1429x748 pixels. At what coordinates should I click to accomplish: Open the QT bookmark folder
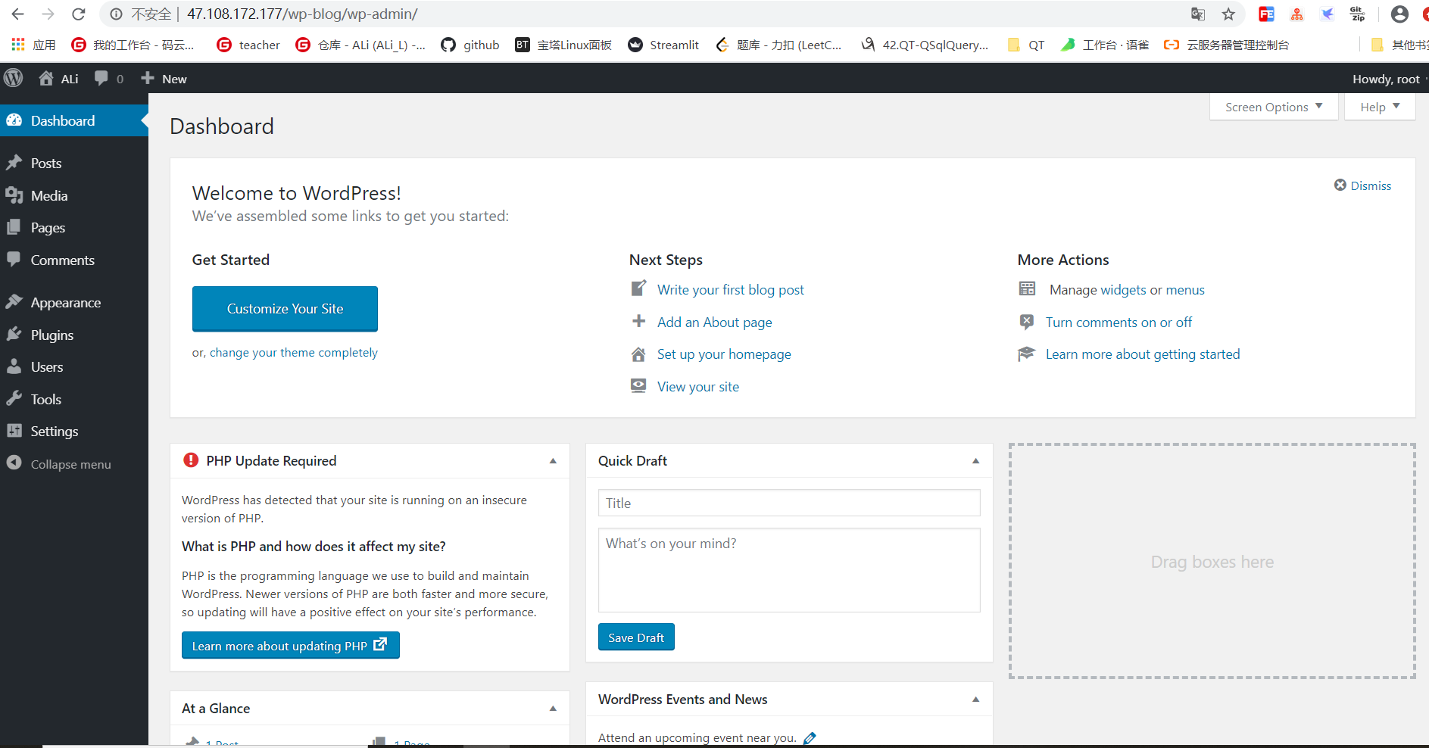pyautogui.click(x=1026, y=45)
